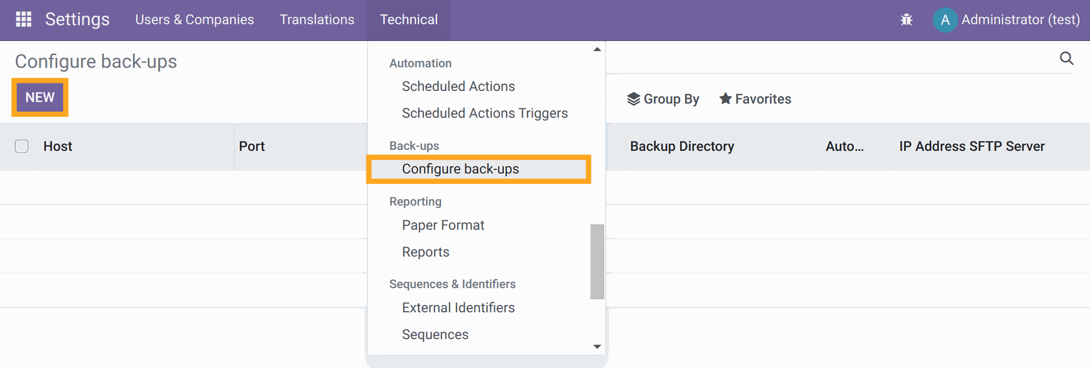Open the apps grid home menu icon
The width and height of the screenshot is (1090, 368).
tap(23, 19)
